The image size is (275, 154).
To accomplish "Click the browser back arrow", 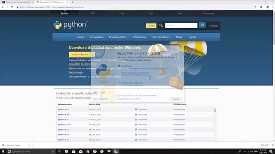I will [3, 7].
